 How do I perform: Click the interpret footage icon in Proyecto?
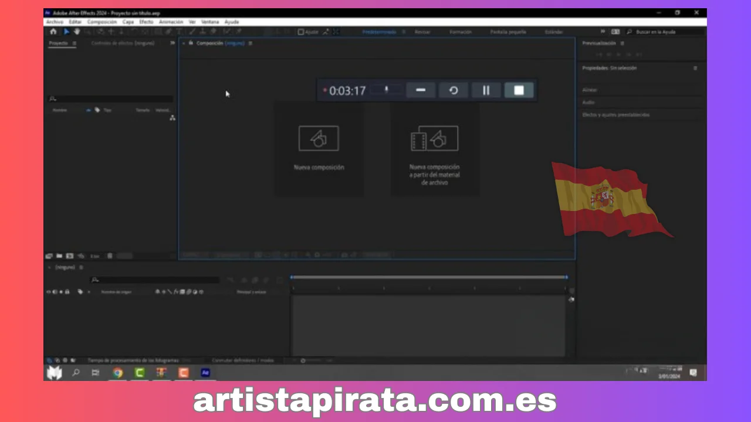[49, 256]
